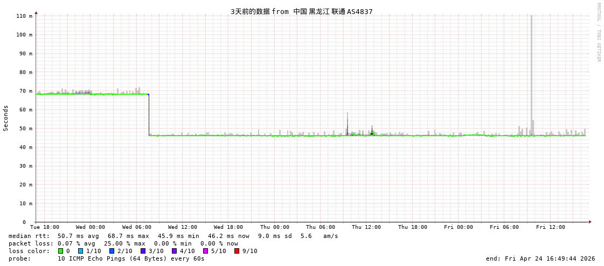The height and width of the screenshot is (266, 604).
Task: Click the Wed 18:00 time label
Action: [228, 227]
